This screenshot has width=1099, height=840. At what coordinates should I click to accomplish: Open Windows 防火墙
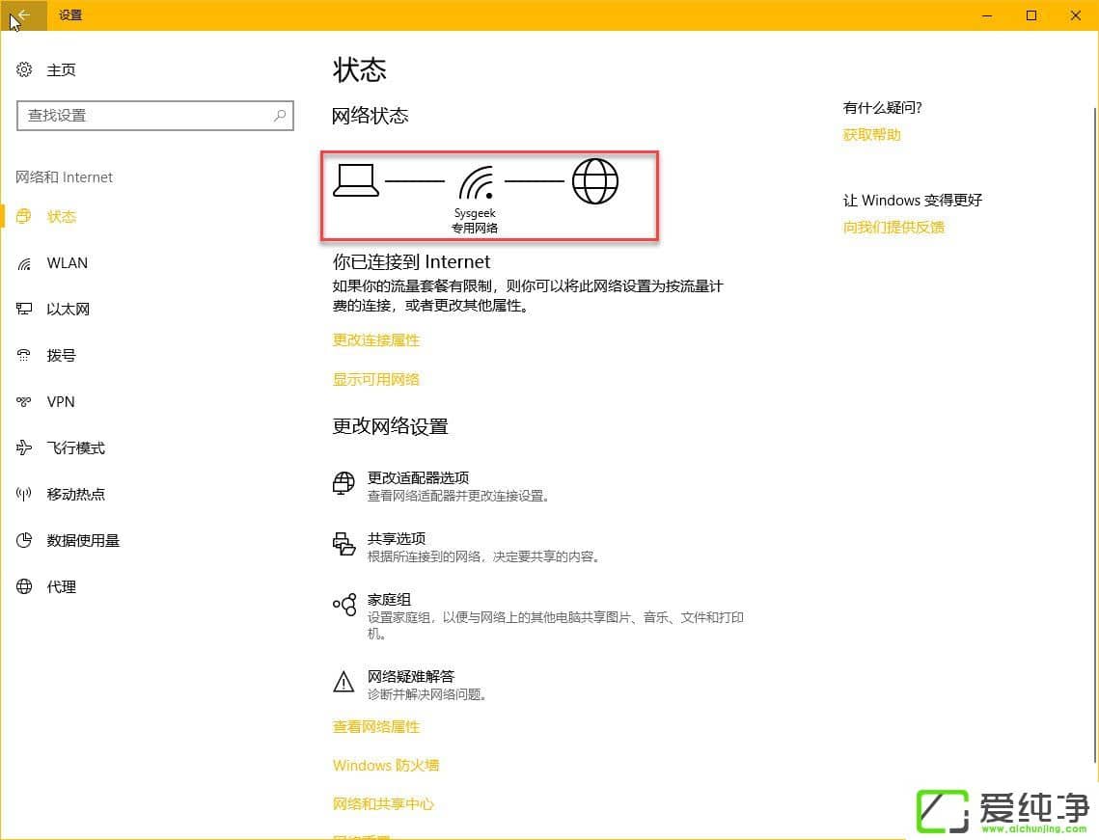pos(385,765)
